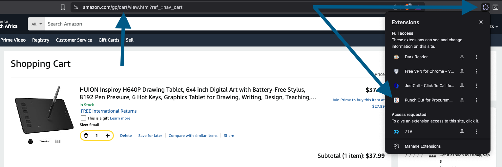Open Gift Cards nav item
Viewport: 502px width, 167px height.
(x=109, y=40)
